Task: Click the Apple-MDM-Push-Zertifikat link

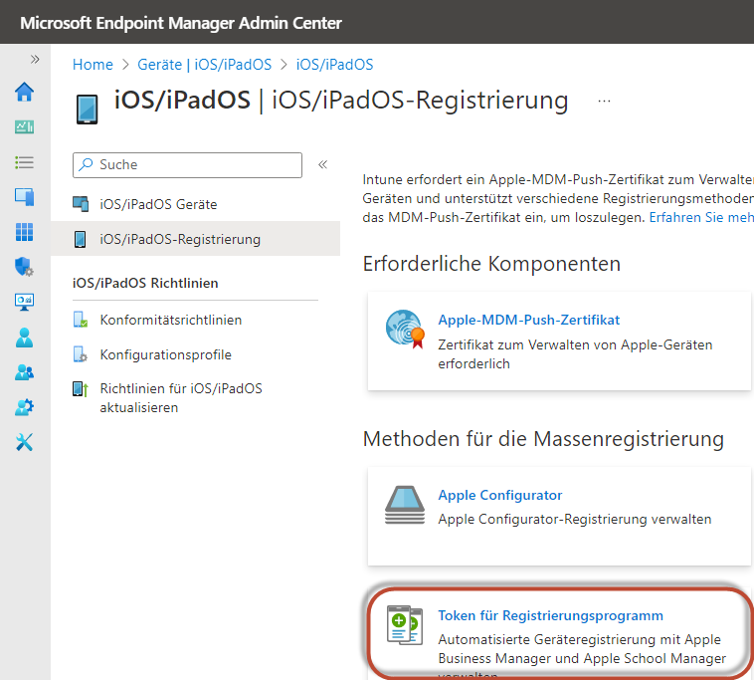Action: (x=528, y=320)
